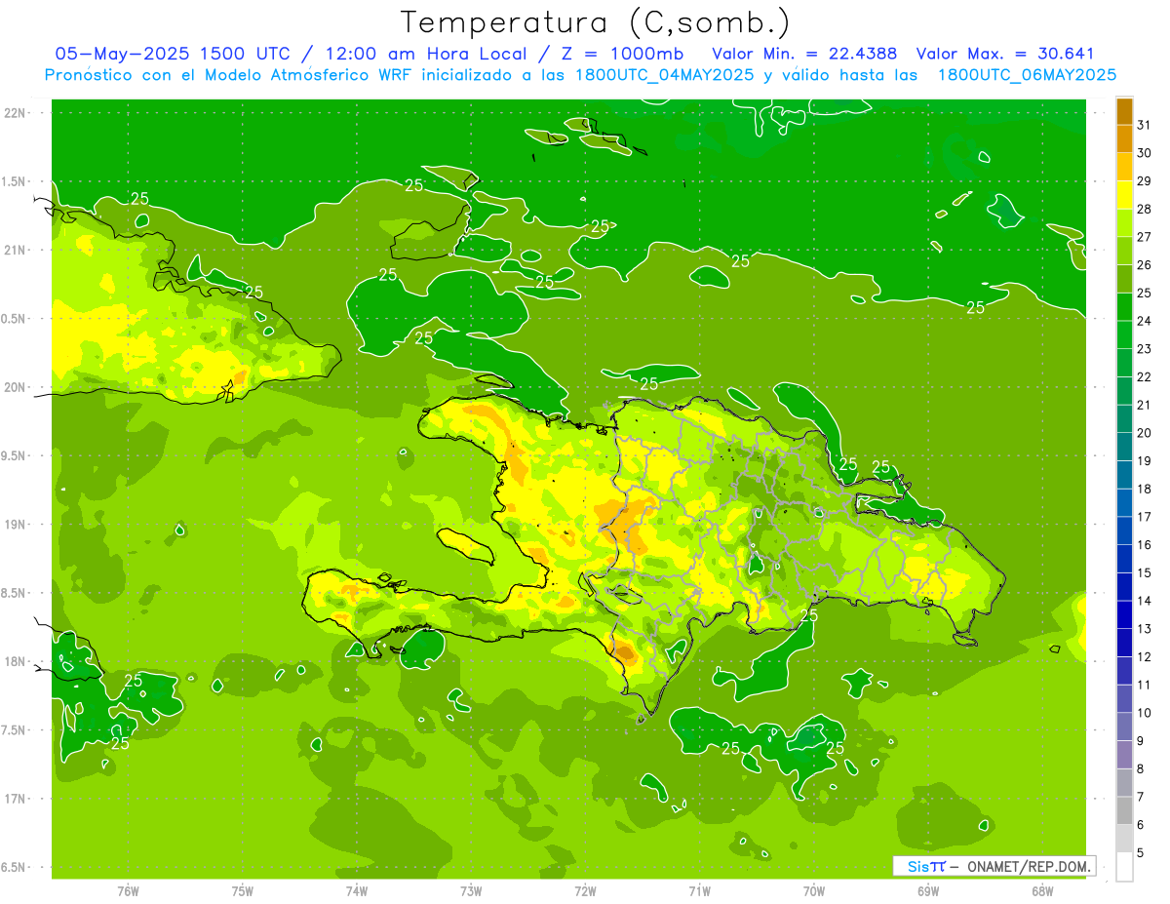
Task: Click the legend scale value 14
Action: pyautogui.click(x=1145, y=601)
